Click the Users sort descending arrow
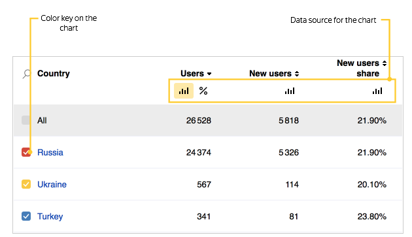 point(209,74)
